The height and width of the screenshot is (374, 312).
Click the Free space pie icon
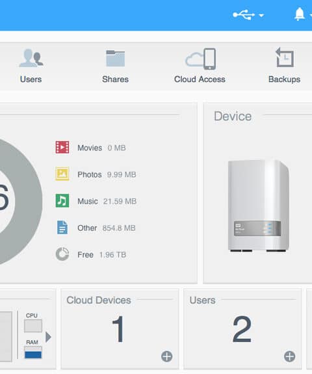[62, 254]
